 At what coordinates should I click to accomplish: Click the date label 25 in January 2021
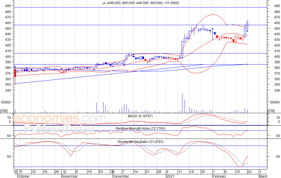[x=203, y=172]
